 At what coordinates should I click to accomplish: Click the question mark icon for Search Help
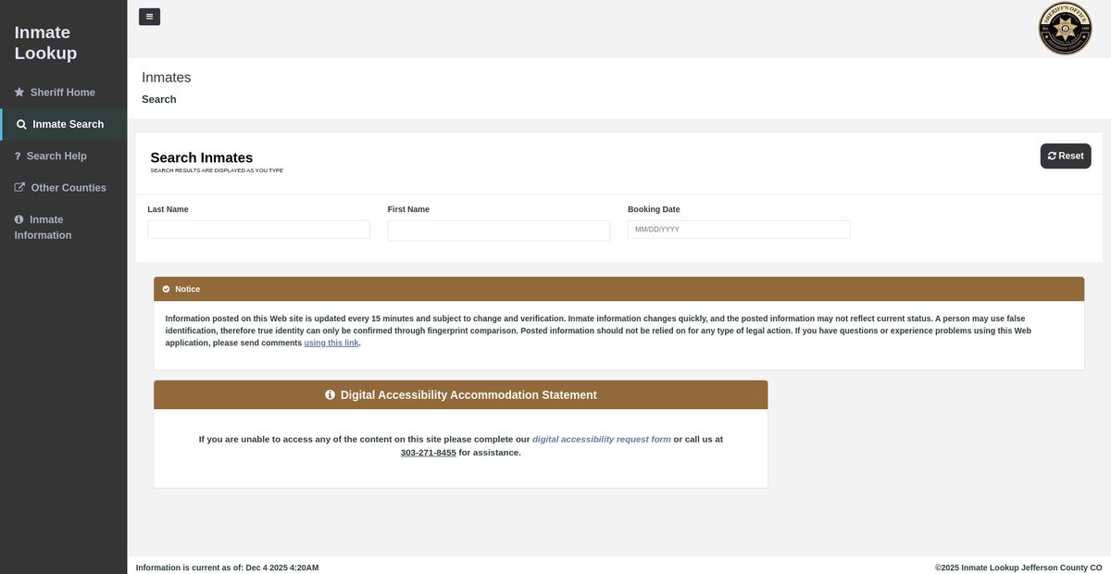(18, 156)
